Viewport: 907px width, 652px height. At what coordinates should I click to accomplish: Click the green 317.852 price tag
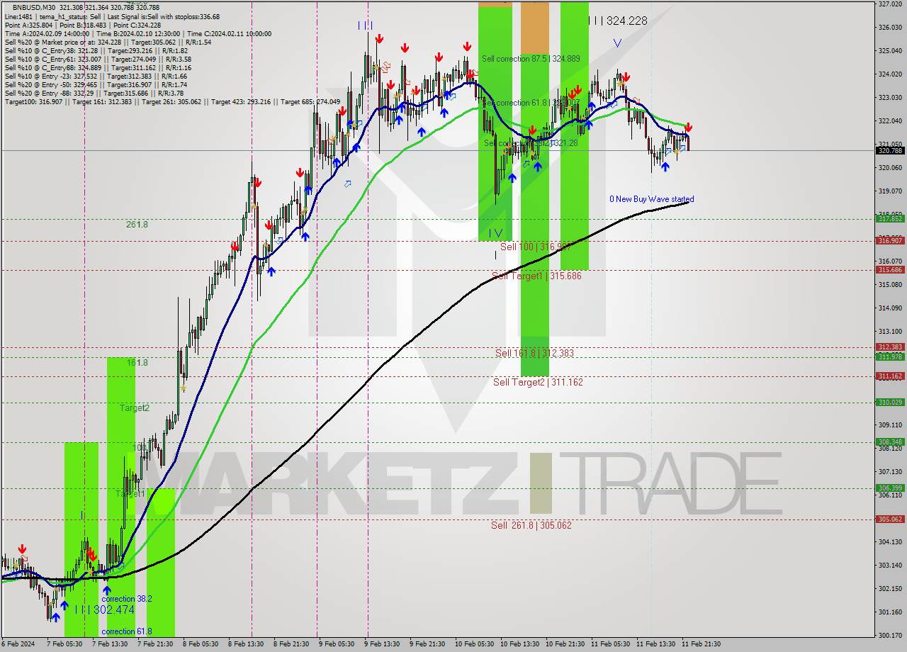tap(890, 219)
